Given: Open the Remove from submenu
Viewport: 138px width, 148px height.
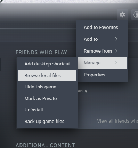Looking at the screenshot, I should point(102,51).
